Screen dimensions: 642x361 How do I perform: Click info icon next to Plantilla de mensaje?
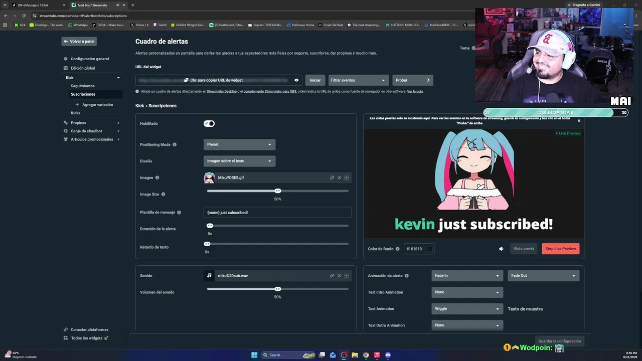pyautogui.click(x=179, y=213)
